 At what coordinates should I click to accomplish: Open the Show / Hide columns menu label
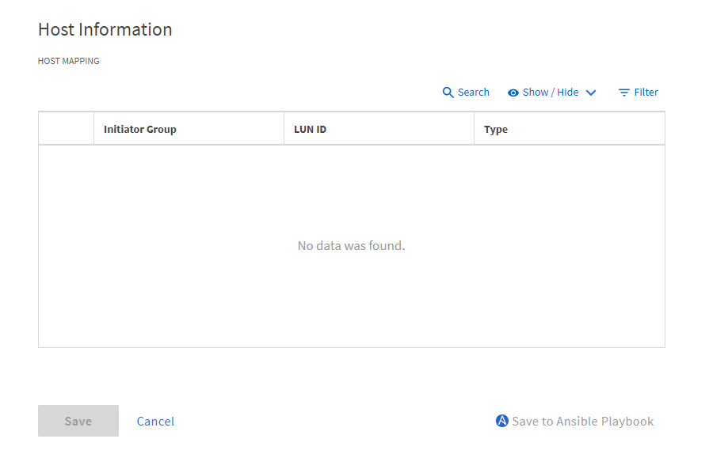[x=550, y=93]
